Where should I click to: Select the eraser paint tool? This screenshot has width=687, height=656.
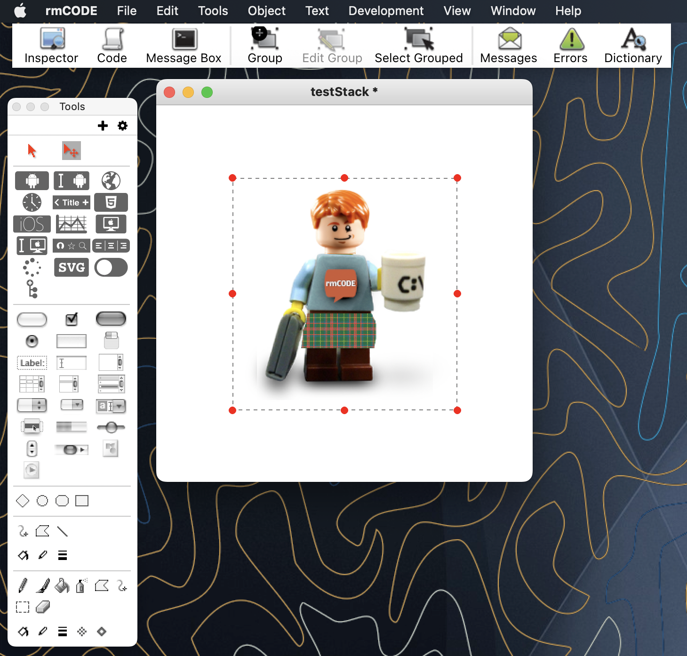42,607
